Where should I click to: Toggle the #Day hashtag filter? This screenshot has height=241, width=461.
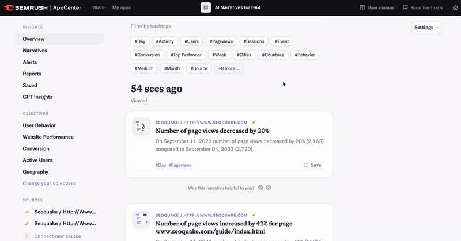140,41
